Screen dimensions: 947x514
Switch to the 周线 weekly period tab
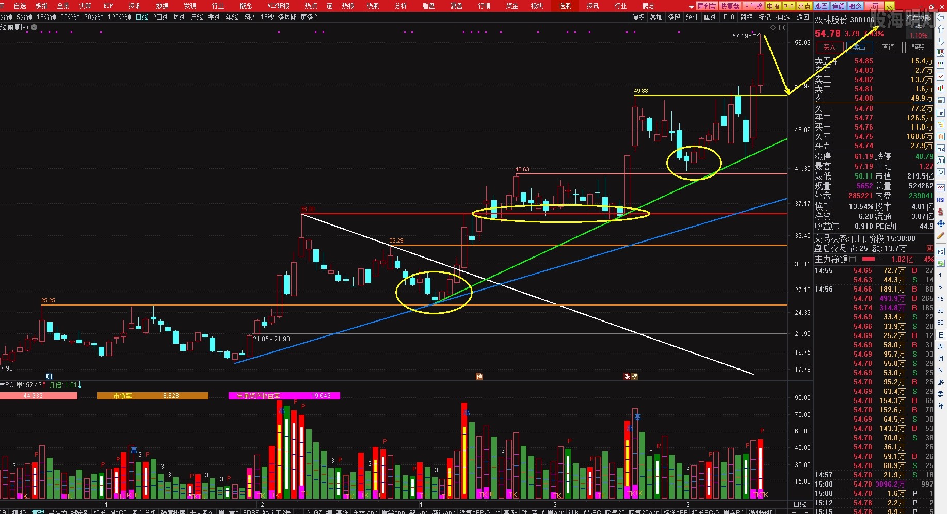point(179,17)
